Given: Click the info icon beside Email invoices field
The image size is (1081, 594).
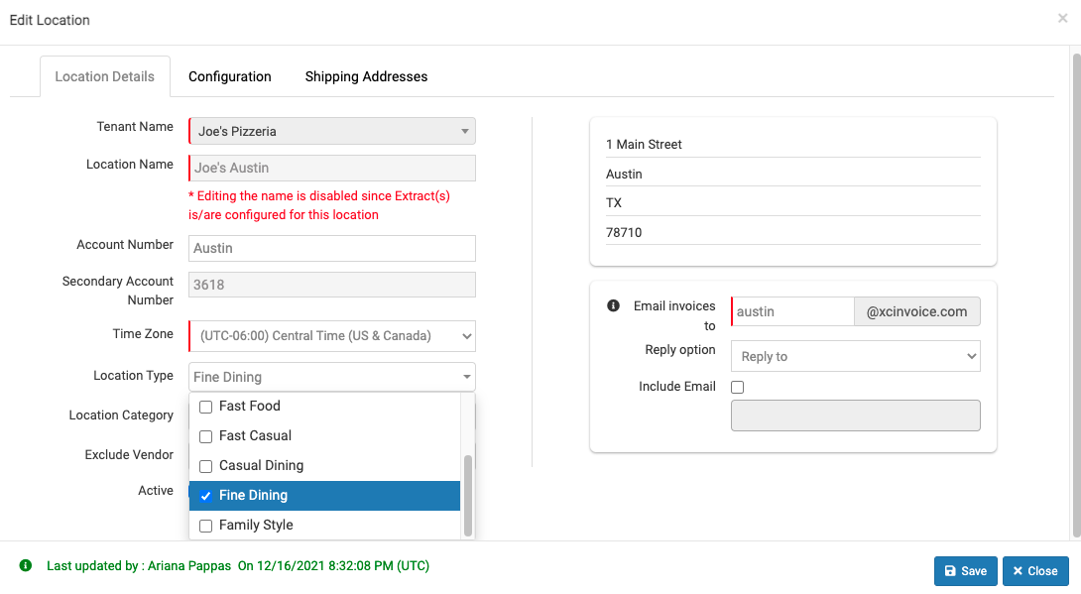Looking at the screenshot, I should point(614,305).
